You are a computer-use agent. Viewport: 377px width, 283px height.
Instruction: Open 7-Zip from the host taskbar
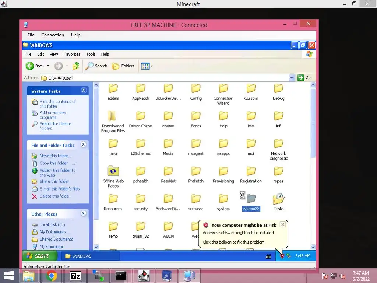tap(75, 276)
